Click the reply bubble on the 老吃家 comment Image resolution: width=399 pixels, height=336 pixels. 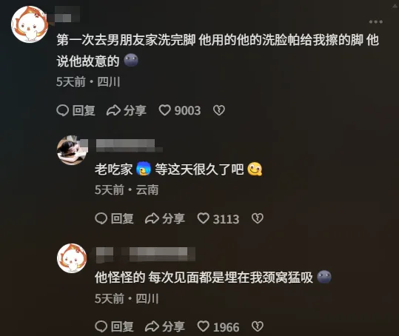tap(101, 218)
